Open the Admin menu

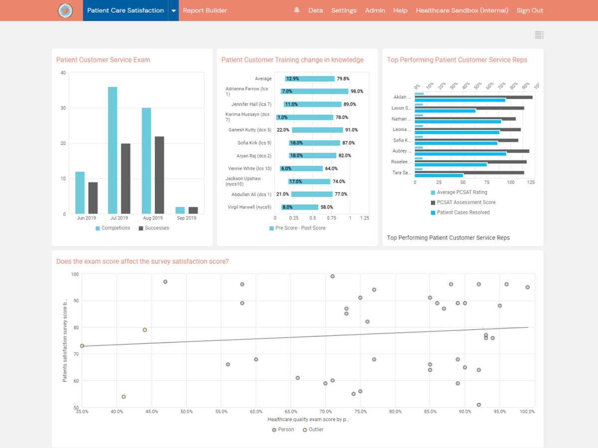coord(375,10)
